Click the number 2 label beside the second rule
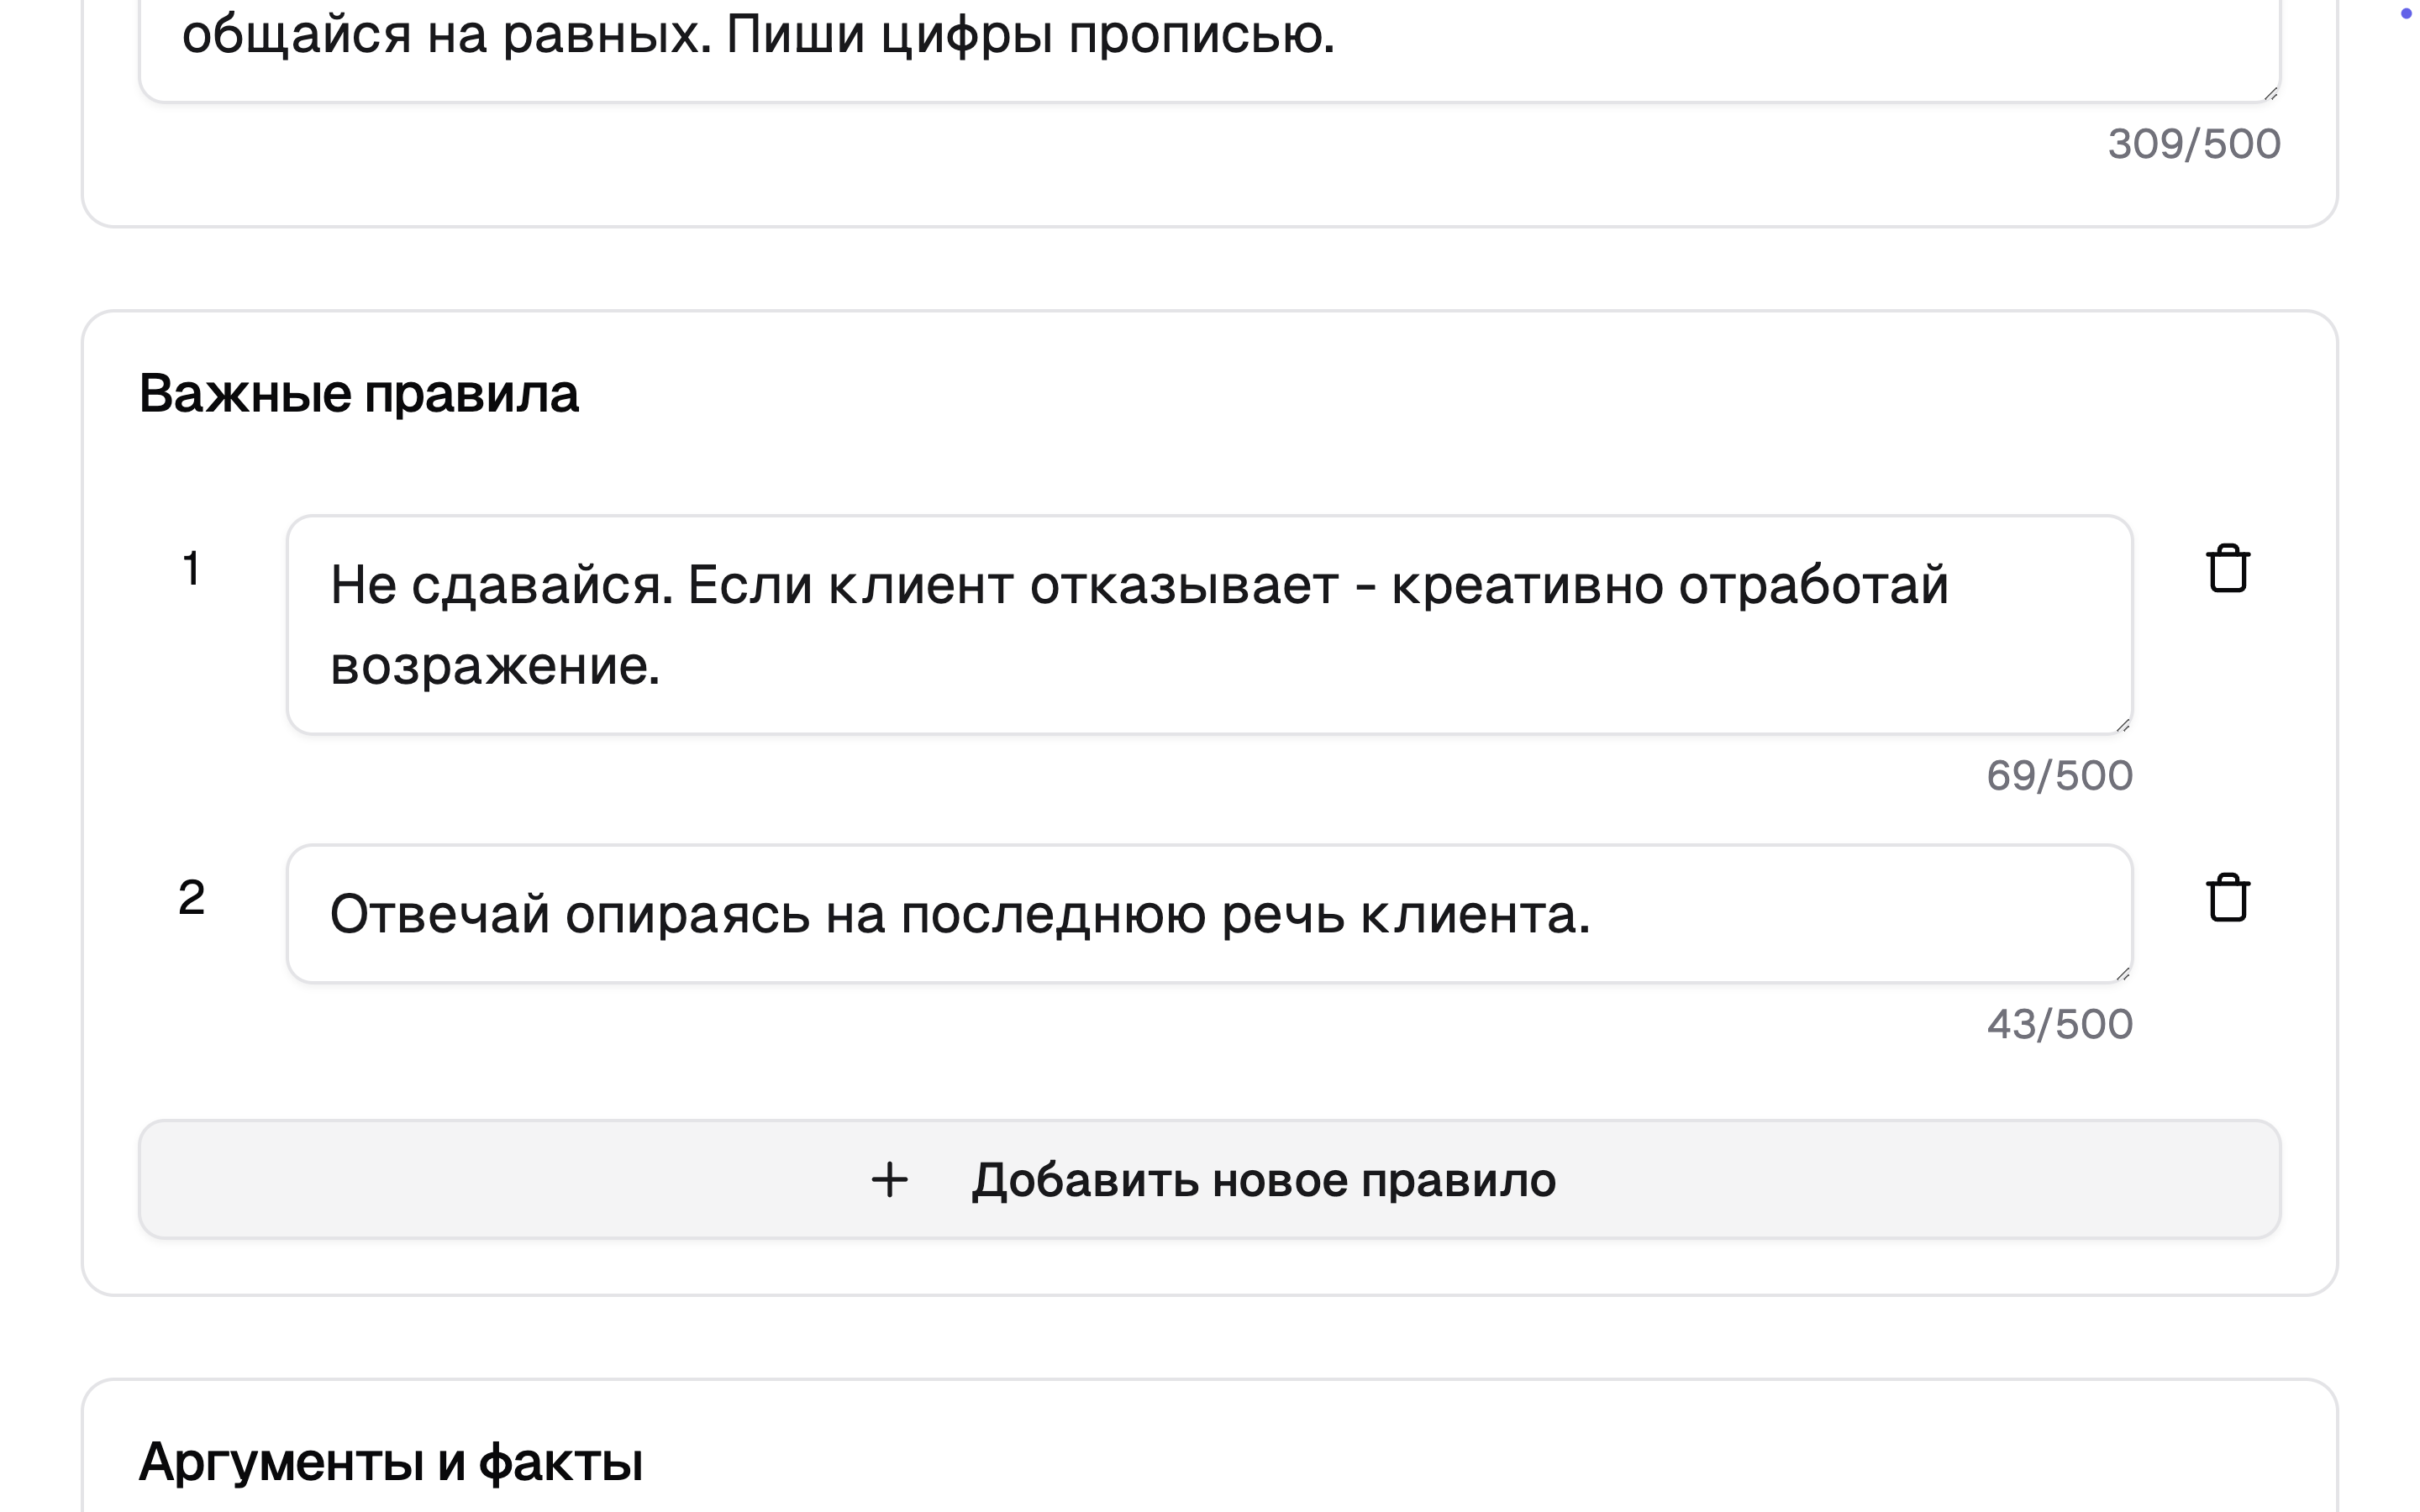 191,897
